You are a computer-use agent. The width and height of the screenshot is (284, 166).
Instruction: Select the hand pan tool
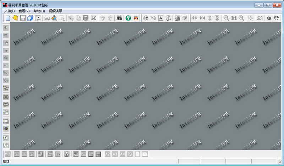[277, 18]
